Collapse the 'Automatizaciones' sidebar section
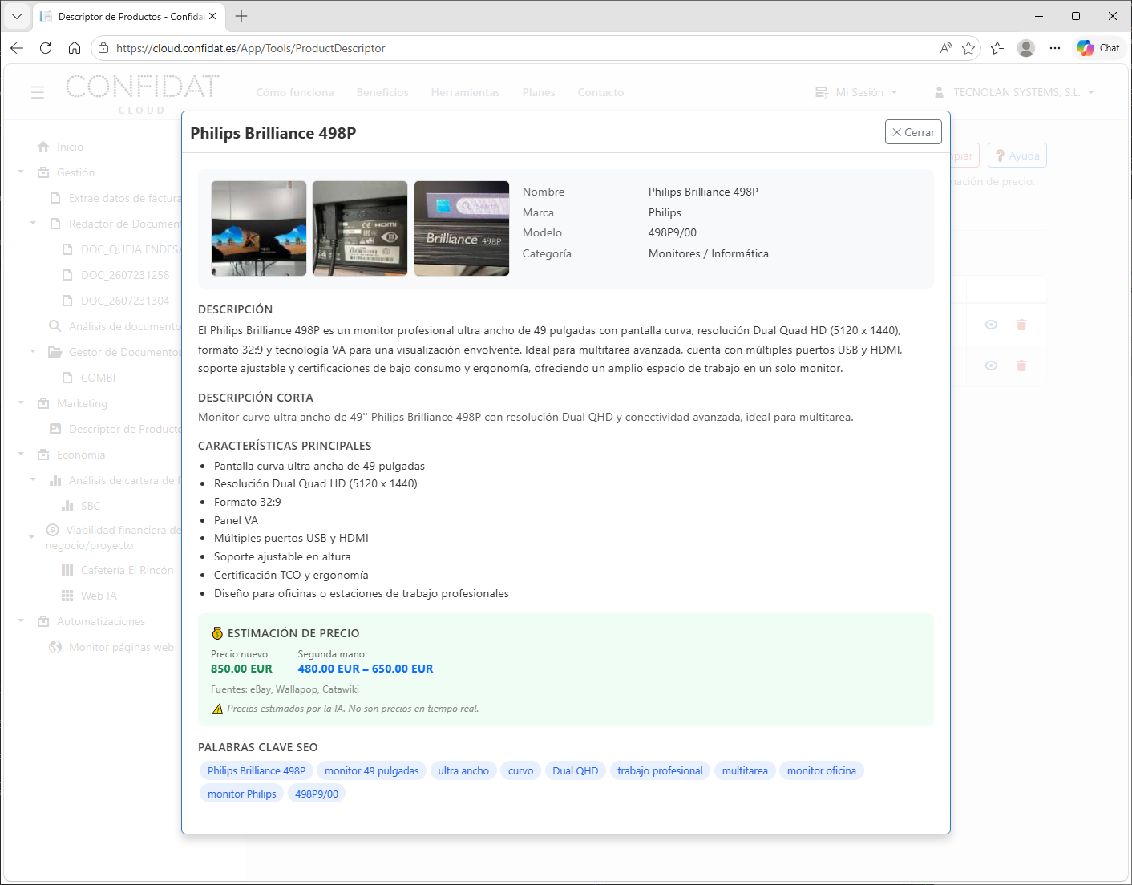1132x885 pixels. 22,621
